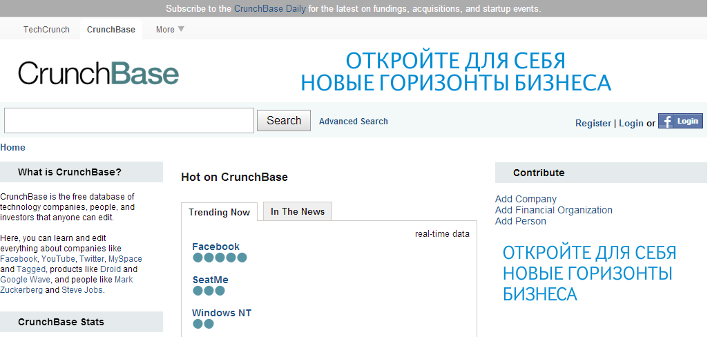Open the top banner advertisement
Viewport: 710px width, 337px height.
[456, 72]
